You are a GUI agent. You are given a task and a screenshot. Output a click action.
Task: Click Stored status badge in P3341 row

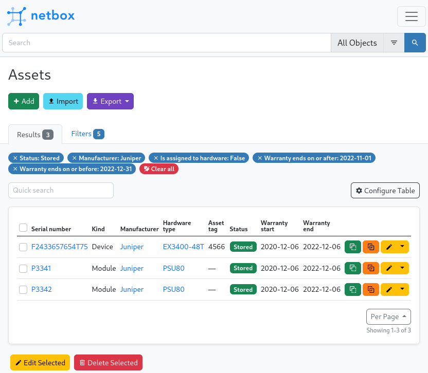pyautogui.click(x=243, y=268)
